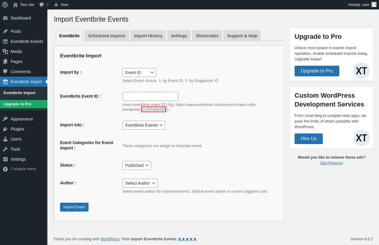Open the Select Author dropdown
This screenshot has width=379, height=245.
pyautogui.click(x=140, y=183)
